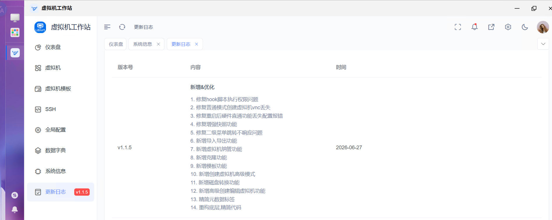The height and width of the screenshot is (220, 552).
Task: Open notifications via the bell icon
Action: pyautogui.click(x=475, y=27)
